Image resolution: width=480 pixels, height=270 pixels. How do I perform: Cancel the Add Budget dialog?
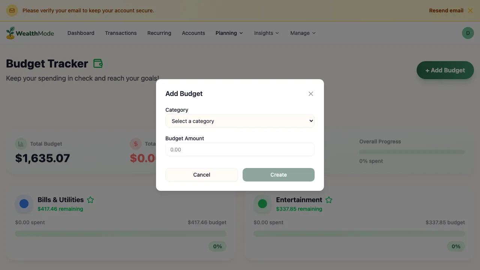pyautogui.click(x=201, y=175)
